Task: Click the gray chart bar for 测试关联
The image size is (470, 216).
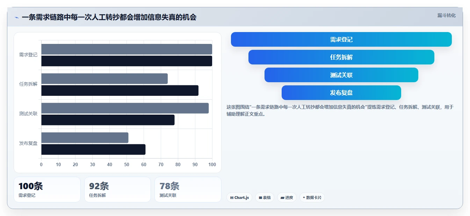Action: (x=125, y=108)
